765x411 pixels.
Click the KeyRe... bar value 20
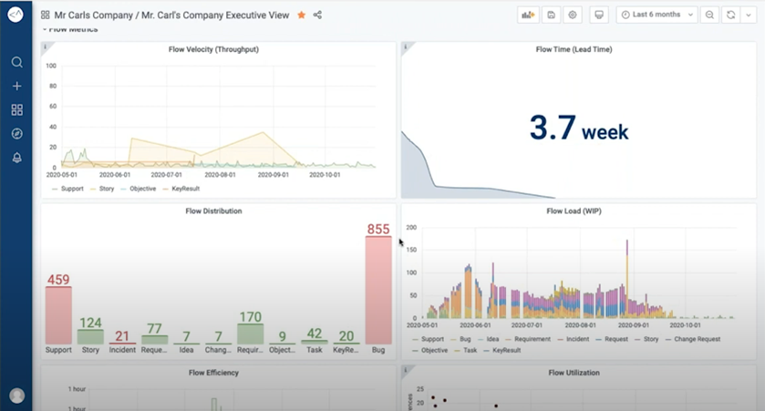[x=346, y=336]
